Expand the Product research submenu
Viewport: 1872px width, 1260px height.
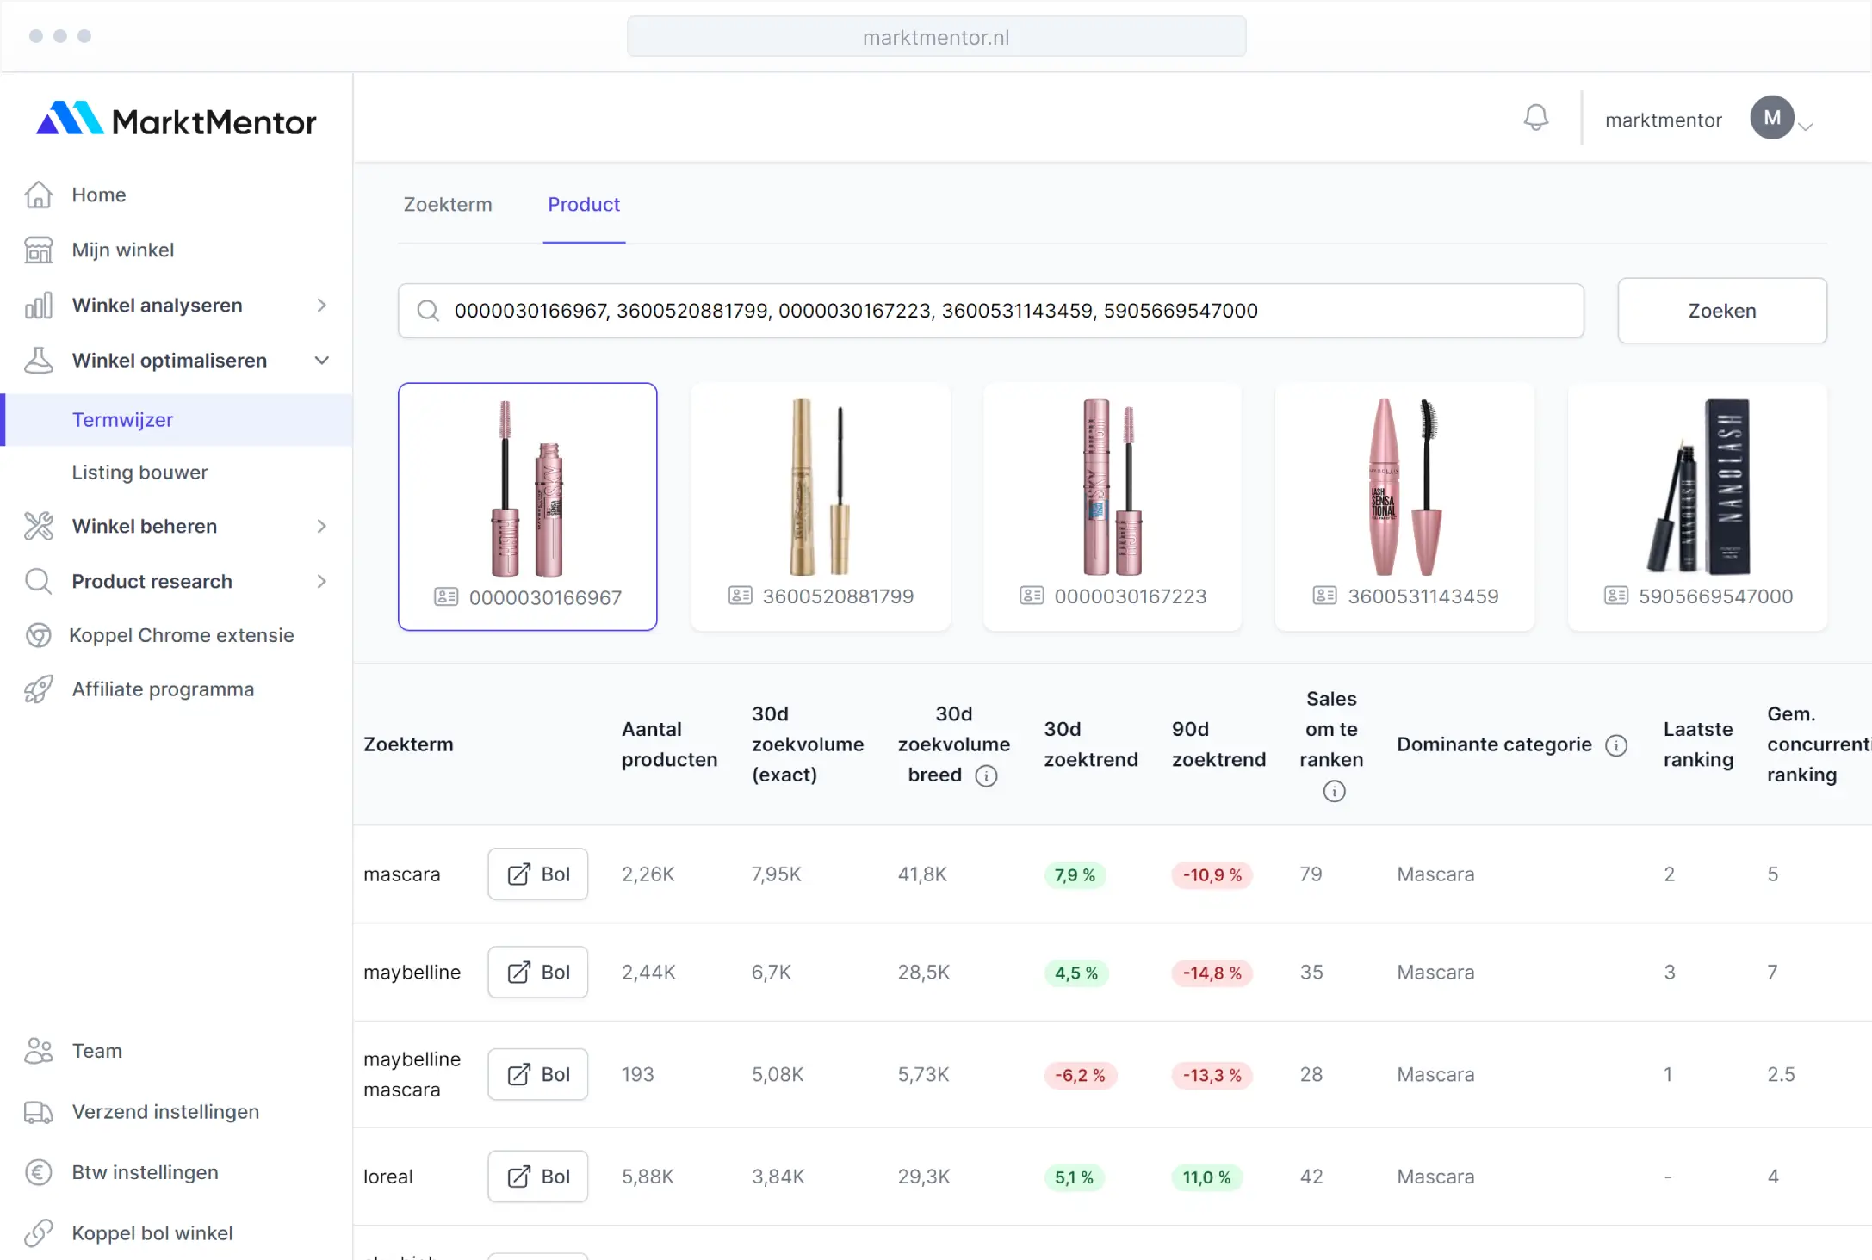click(321, 581)
